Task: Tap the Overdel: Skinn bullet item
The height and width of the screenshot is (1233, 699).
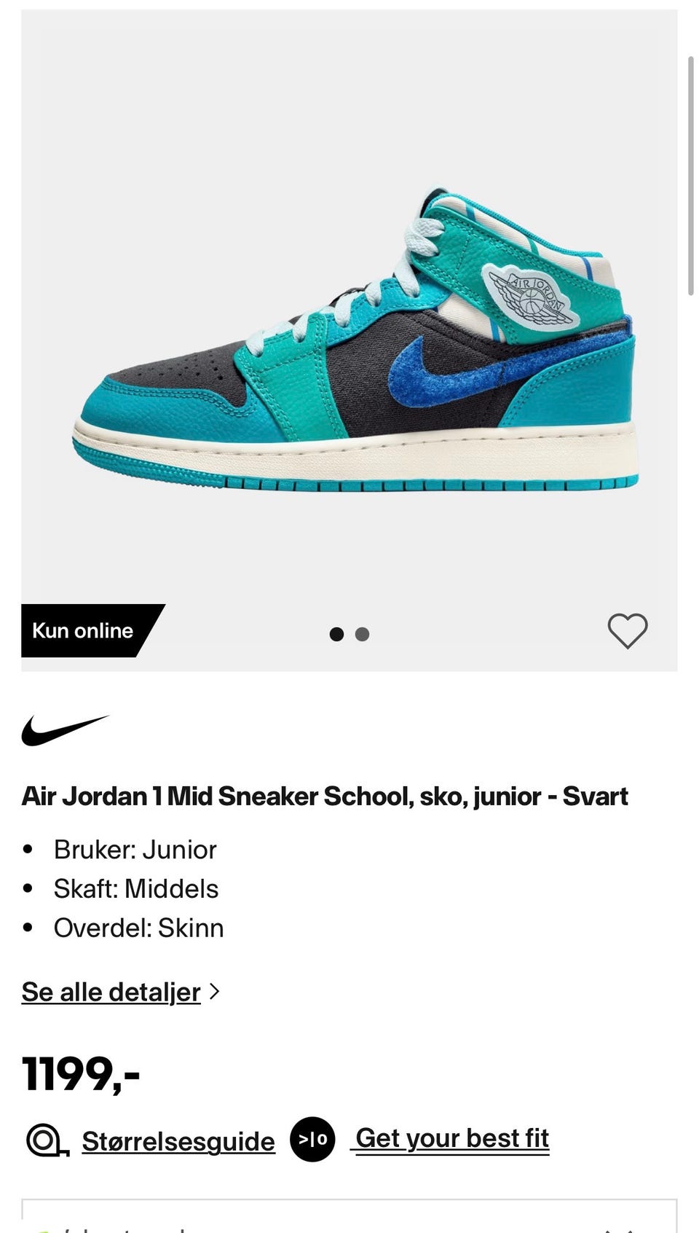Action: (x=138, y=928)
